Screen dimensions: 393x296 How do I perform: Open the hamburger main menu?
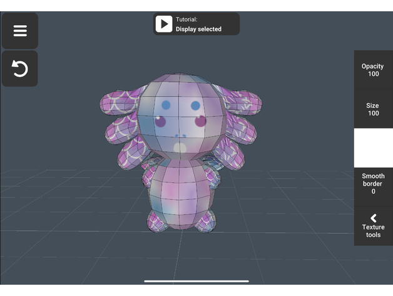pyautogui.click(x=20, y=31)
